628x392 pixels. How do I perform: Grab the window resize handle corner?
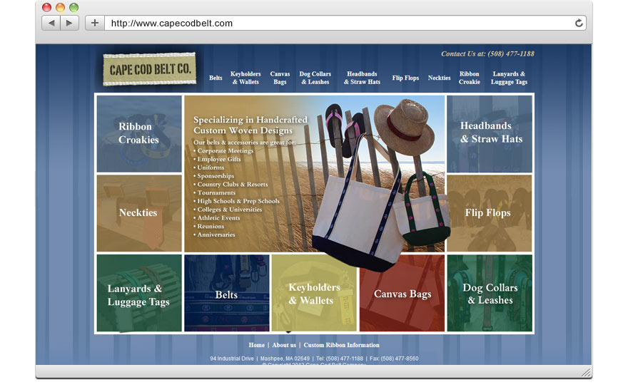coord(587,372)
